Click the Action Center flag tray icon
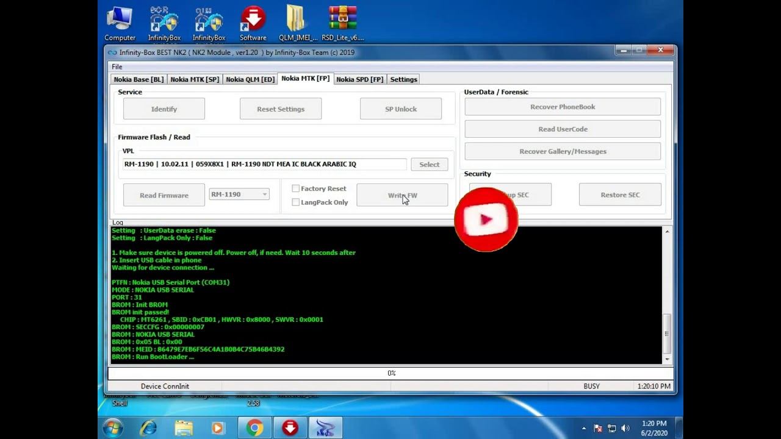The width and height of the screenshot is (781, 439). pyautogui.click(x=598, y=428)
